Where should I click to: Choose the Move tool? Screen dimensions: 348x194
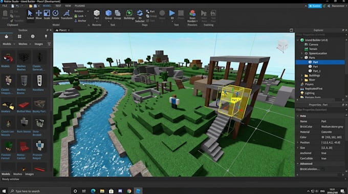tap(38, 15)
